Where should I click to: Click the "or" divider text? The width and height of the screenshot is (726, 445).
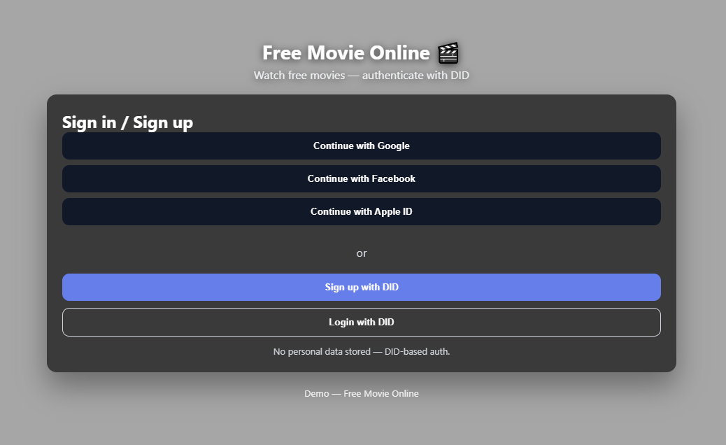tap(362, 253)
